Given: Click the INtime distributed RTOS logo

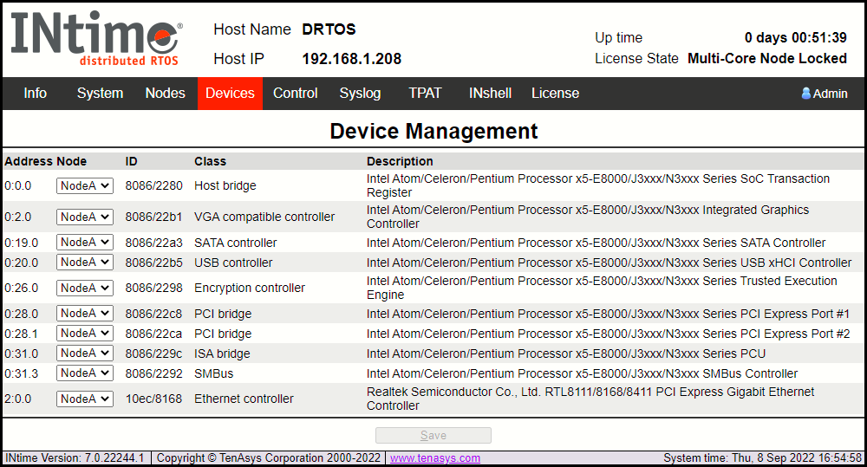Looking at the screenshot, I should tap(96, 39).
